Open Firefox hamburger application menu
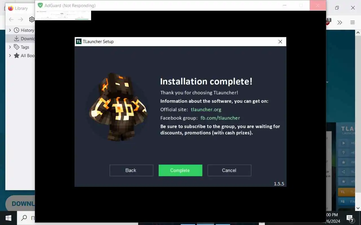 tap(353, 22)
